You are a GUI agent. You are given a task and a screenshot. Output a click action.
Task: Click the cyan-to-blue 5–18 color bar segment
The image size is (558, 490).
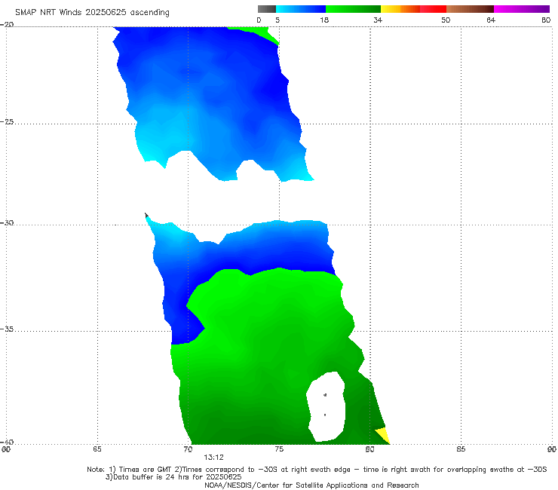point(301,9)
